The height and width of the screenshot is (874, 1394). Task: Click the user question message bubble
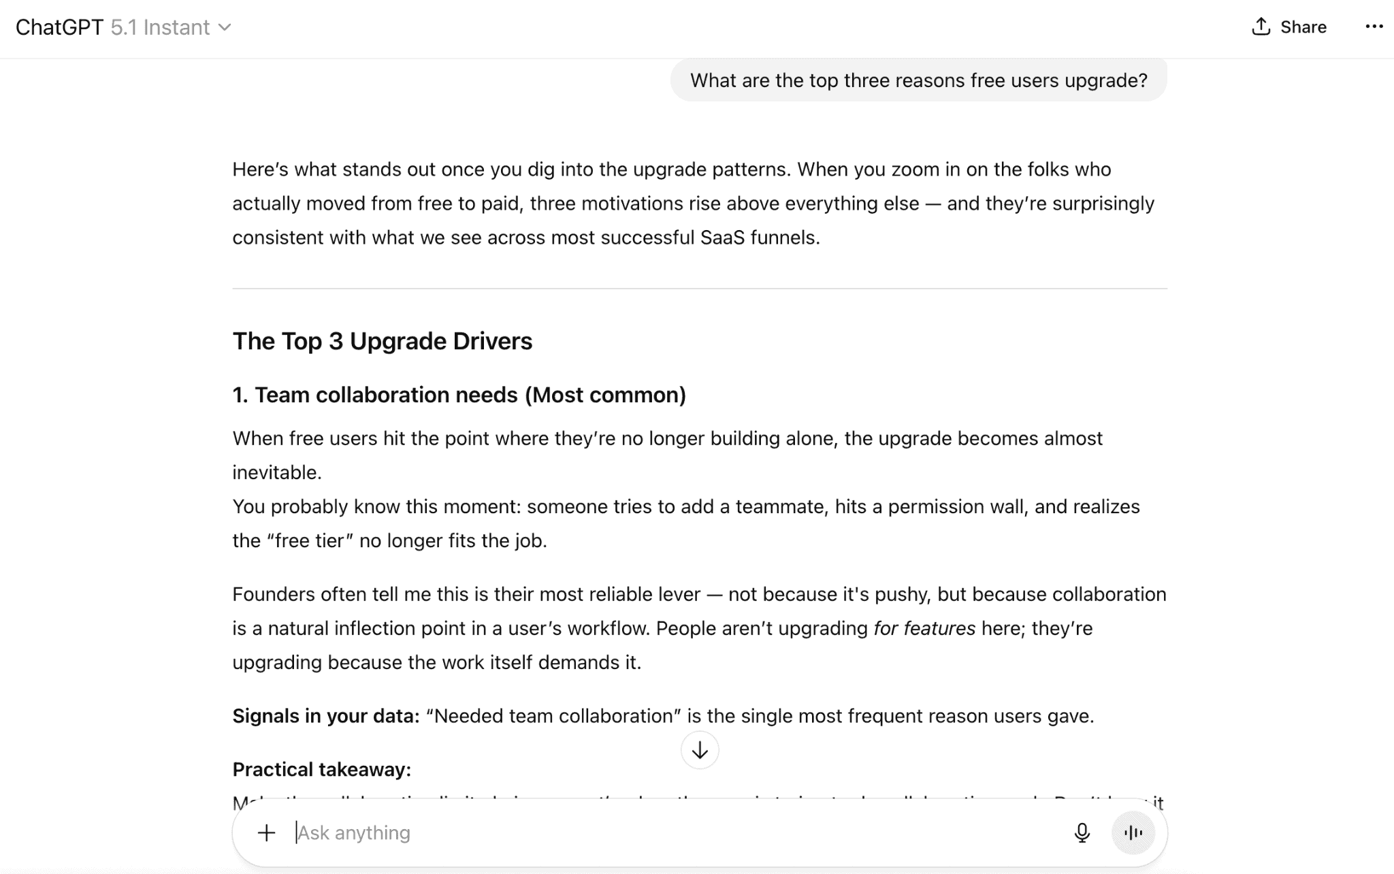(918, 80)
